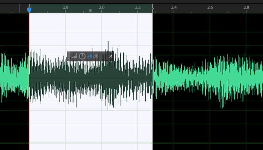Click the 2.0 time ruler label
This screenshot has height=150, width=263.
pyautogui.click(x=102, y=7)
